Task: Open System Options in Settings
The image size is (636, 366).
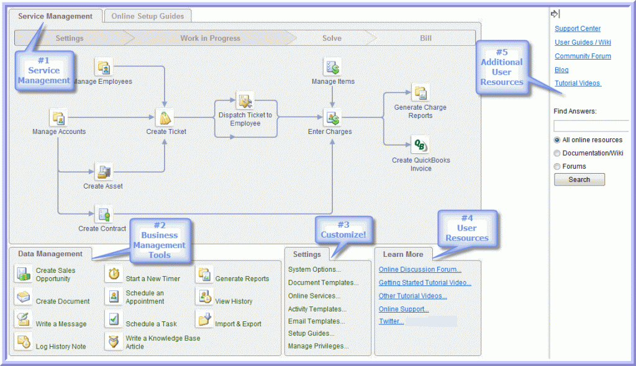Action: (314, 270)
